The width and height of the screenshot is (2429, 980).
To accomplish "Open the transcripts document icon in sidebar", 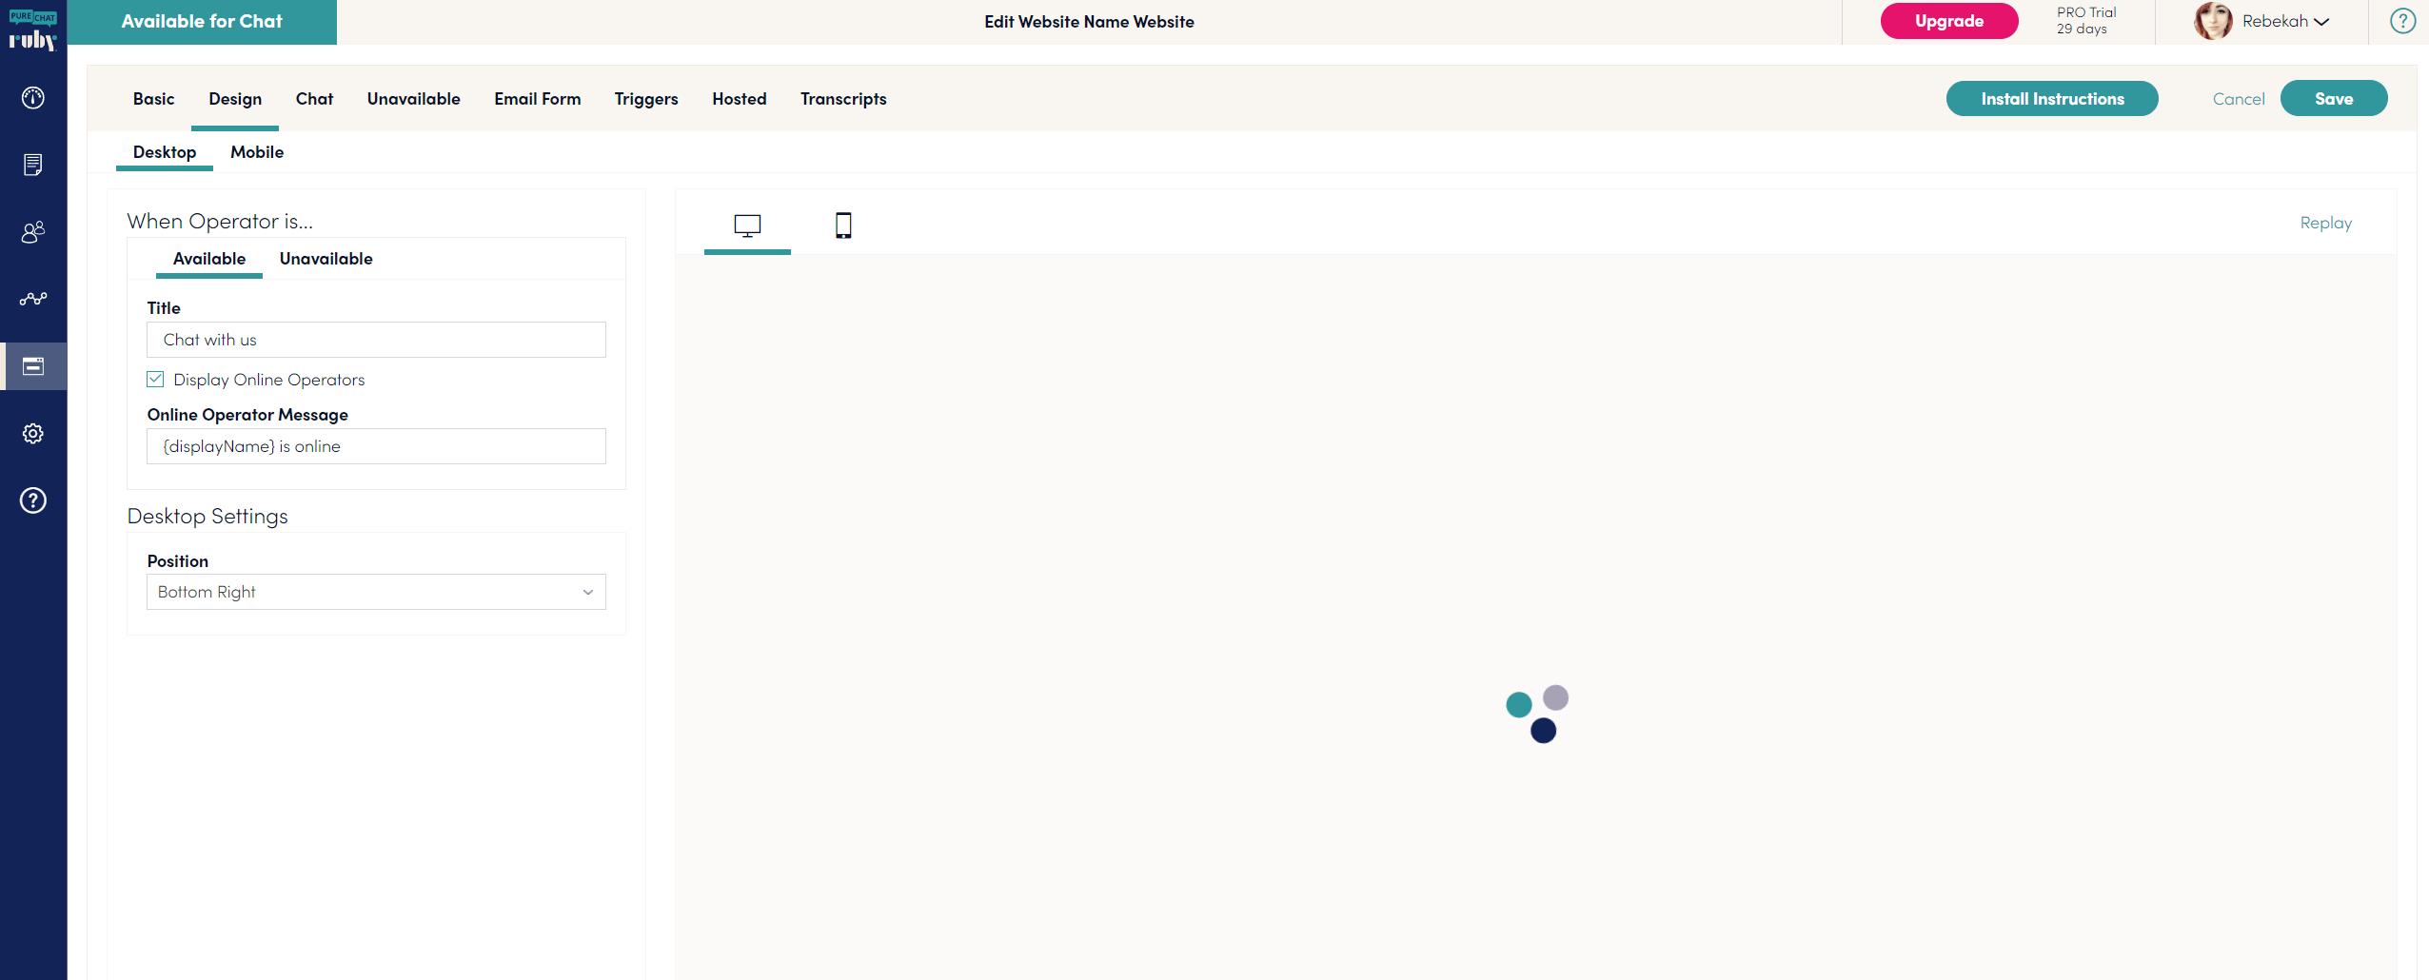I will click(x=33, y=165).
